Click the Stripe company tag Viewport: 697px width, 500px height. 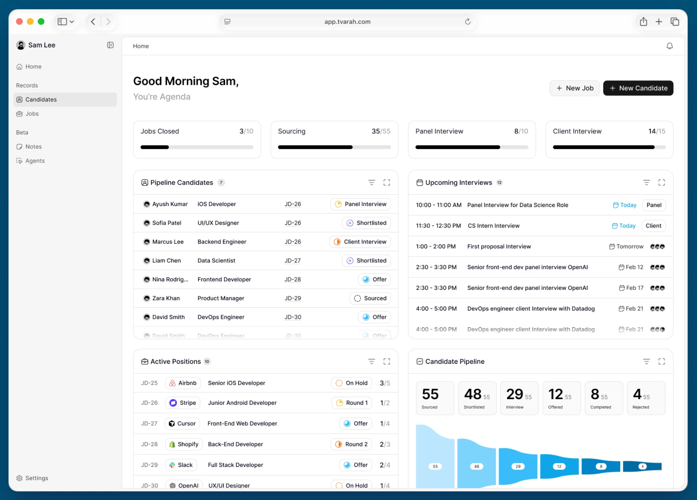pyautogui.click(x=183, y=403)
